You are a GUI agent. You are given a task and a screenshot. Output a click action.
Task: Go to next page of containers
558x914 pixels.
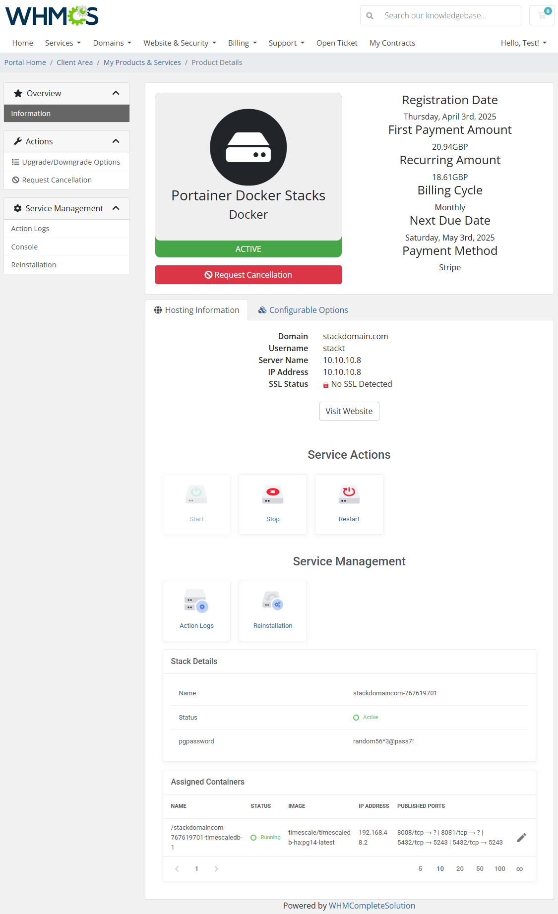tap(216, 869)
